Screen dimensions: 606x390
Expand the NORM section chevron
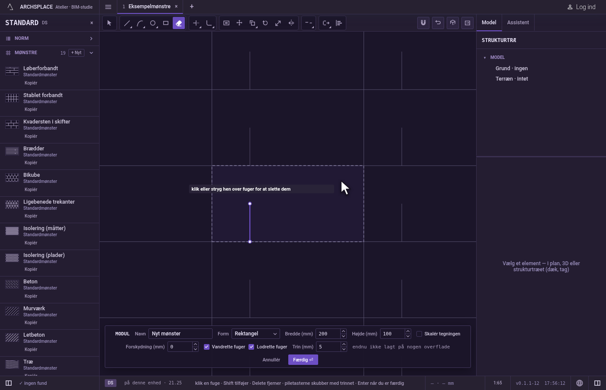[x=91, y=39]
